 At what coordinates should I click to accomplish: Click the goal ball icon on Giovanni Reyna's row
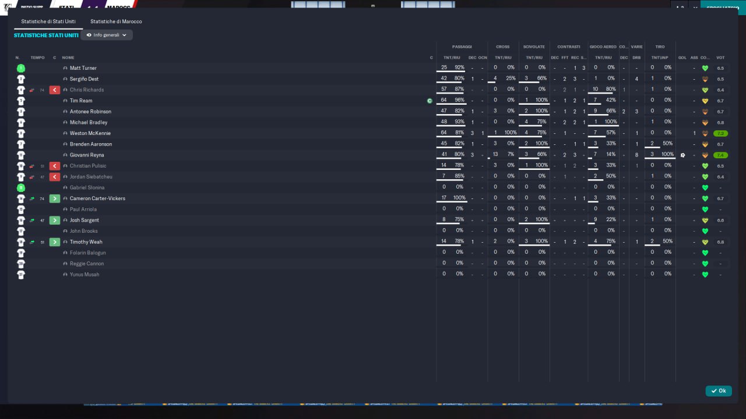pyautogui.click(x=683, y=155)
